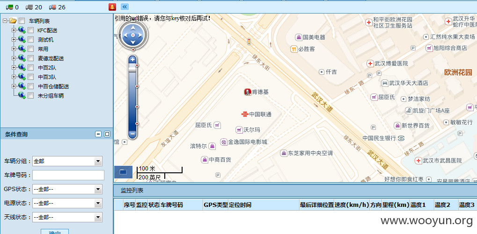Select the 中百2队 tree label
This screenshot has width=477, height=234.
tap(47, 68)
